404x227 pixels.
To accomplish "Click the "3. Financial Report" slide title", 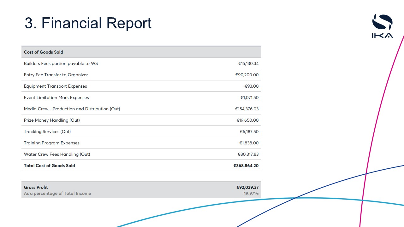I will 88,23.
